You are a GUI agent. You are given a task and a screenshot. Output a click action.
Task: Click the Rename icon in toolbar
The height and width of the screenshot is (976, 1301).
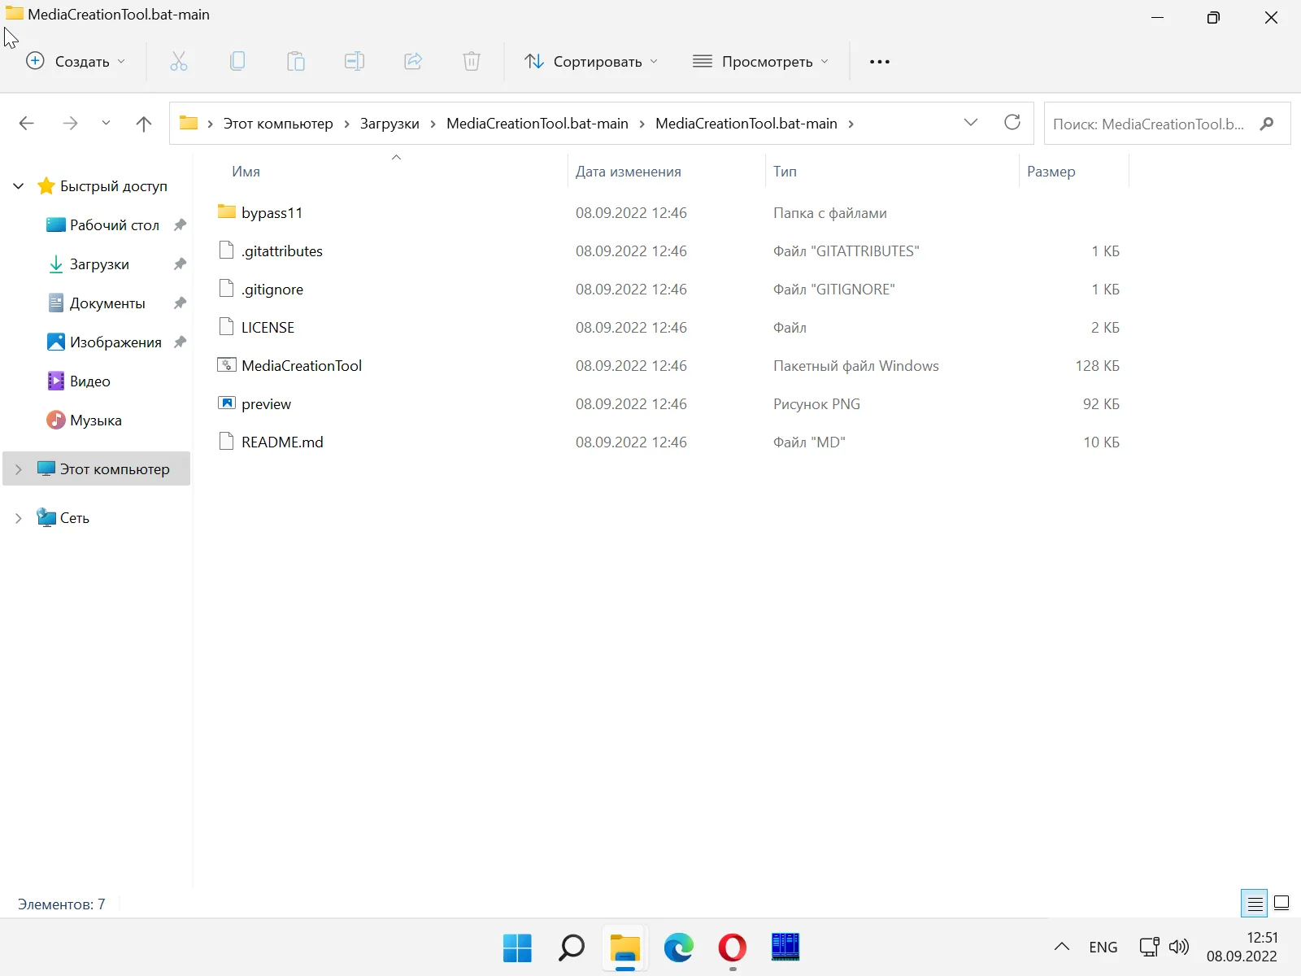(x=355, y=62)
